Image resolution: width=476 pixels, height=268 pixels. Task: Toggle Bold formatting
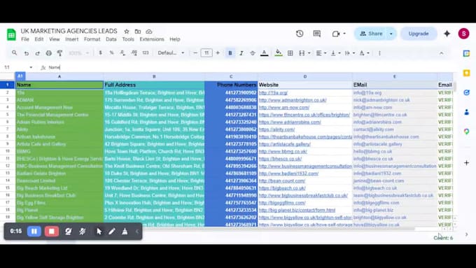coord(230,53)
